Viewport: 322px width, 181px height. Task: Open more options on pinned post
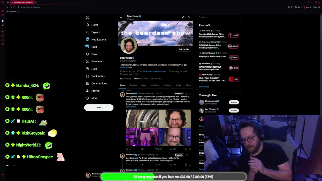(x=190, y=94)
